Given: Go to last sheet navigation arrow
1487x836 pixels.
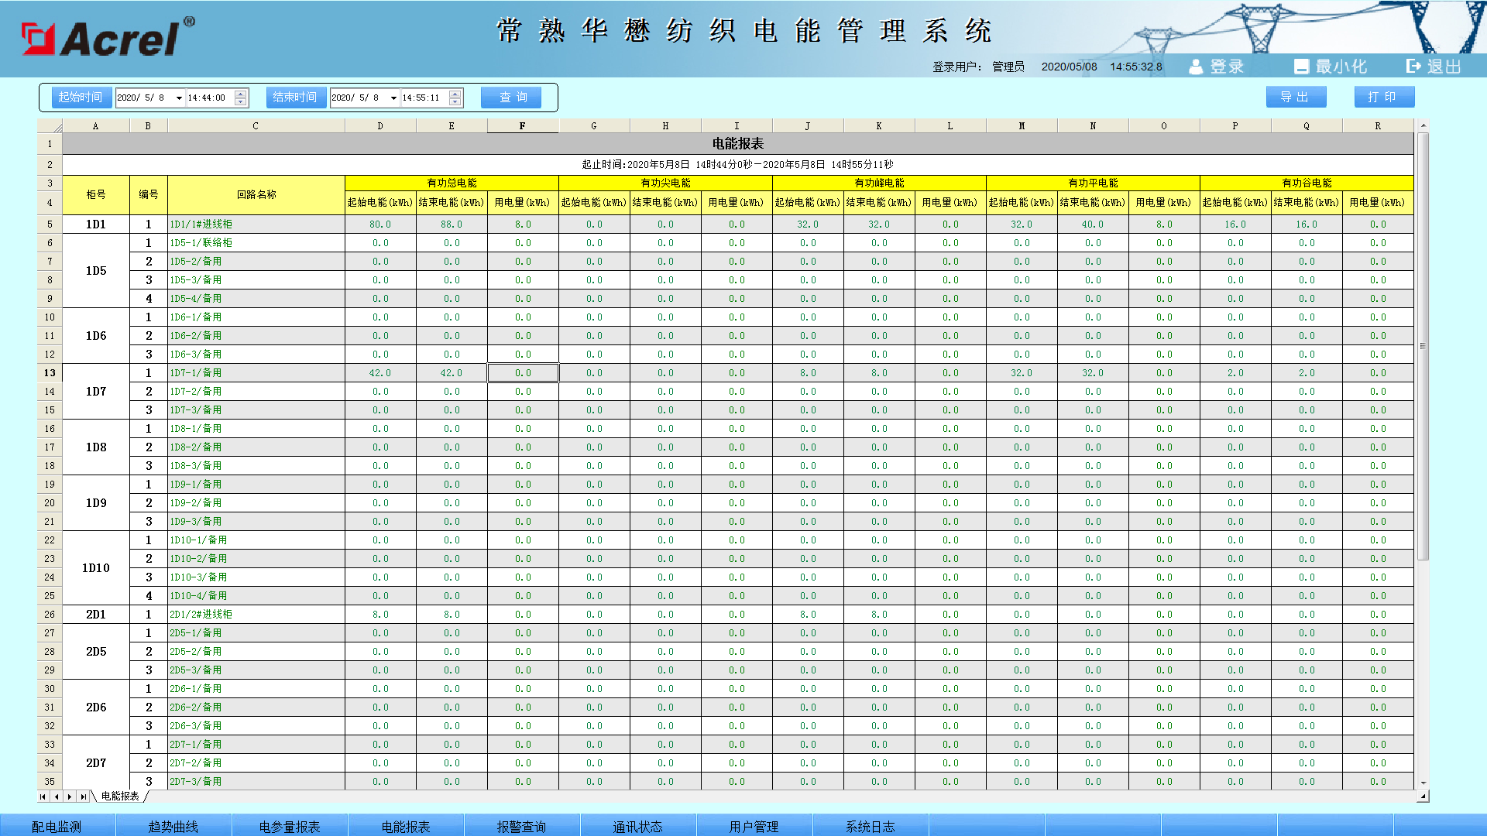Looking at the screenshot, I should [x=83, y=797].
